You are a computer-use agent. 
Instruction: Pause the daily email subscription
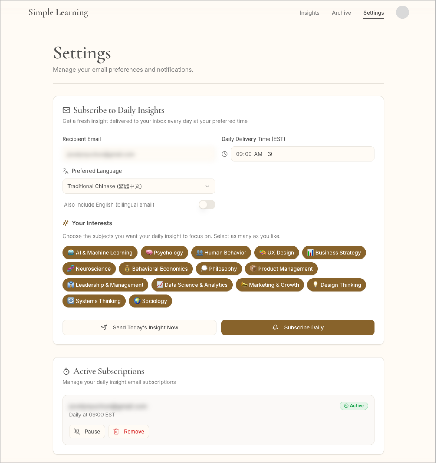click(87, 432)
